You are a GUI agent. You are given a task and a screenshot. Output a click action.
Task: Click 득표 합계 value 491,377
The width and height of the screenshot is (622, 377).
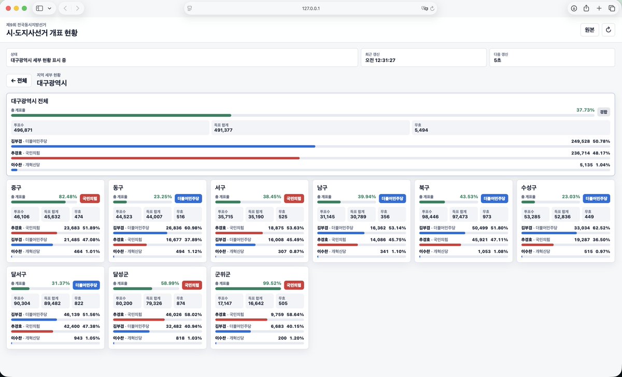223,130
